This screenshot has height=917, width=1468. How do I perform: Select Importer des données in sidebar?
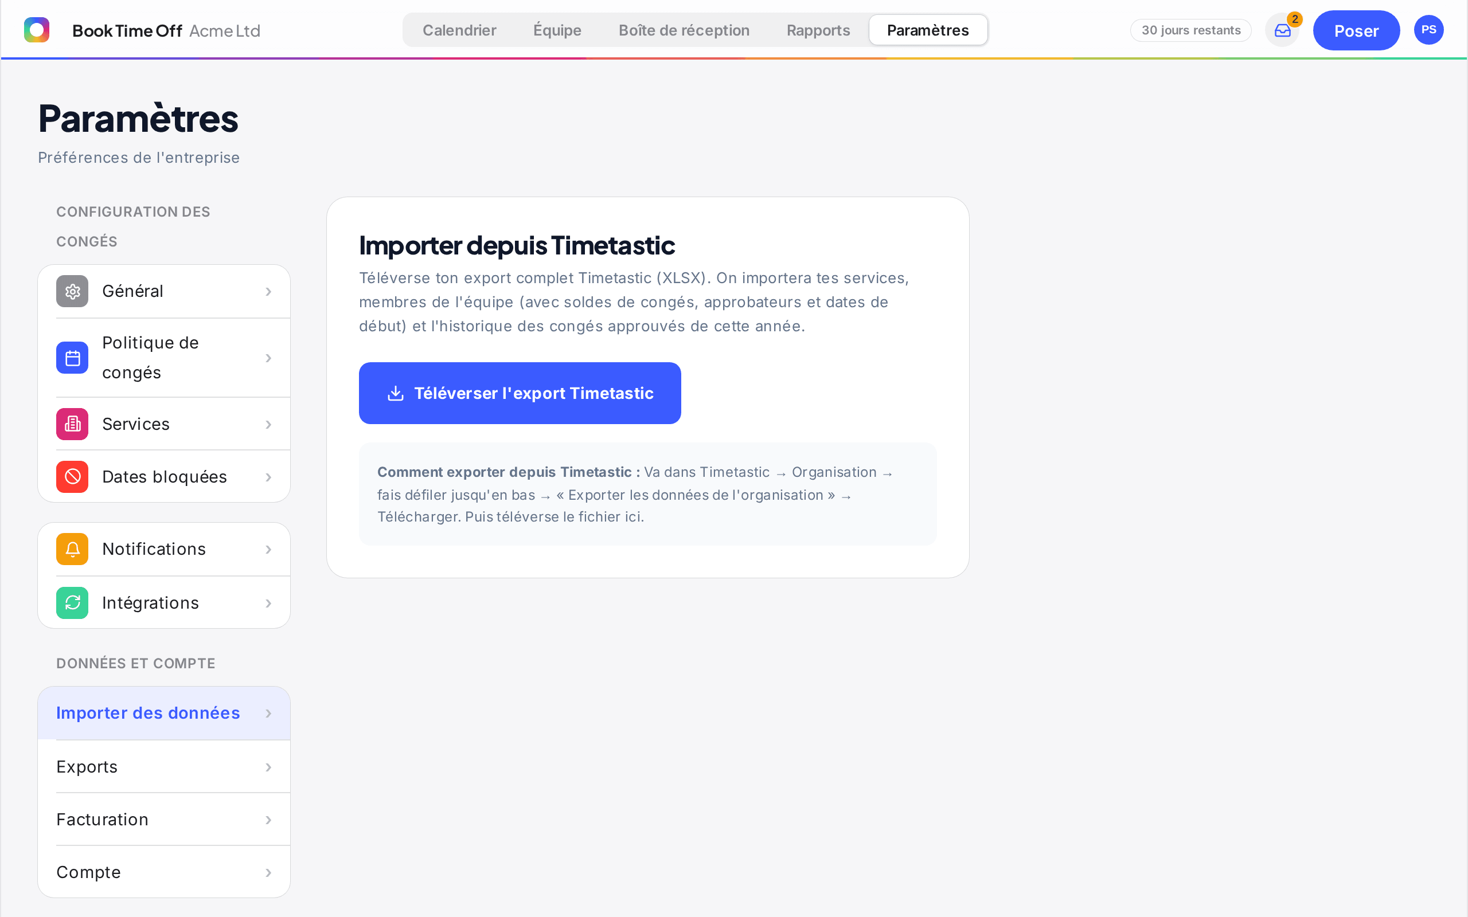164,713
